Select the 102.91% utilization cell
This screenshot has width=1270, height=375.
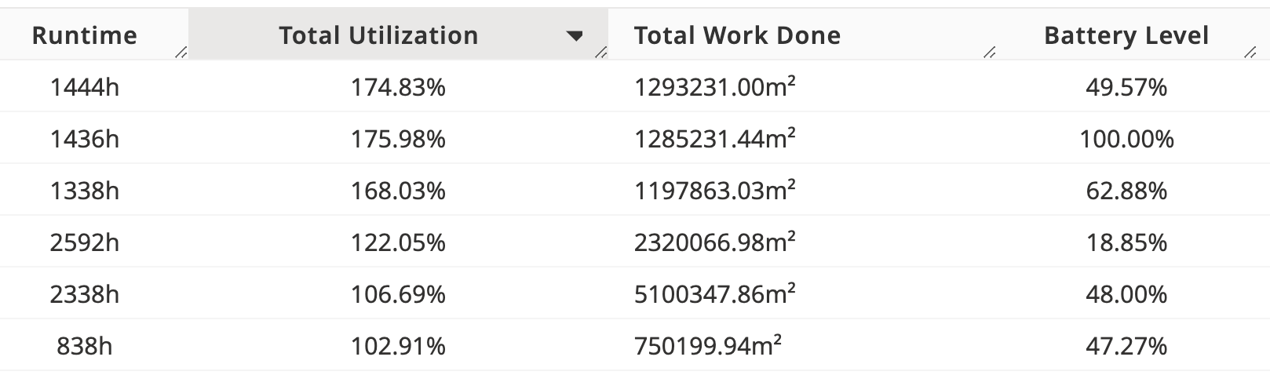(398, 346)
